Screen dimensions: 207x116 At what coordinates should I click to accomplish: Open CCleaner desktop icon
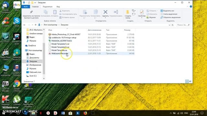[5, 22]
